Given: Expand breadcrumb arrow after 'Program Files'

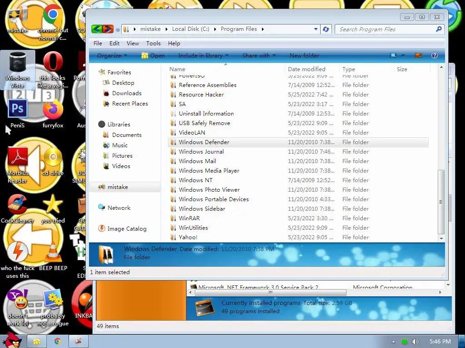Looking at the screenshot, I should (x=262, y=29).
